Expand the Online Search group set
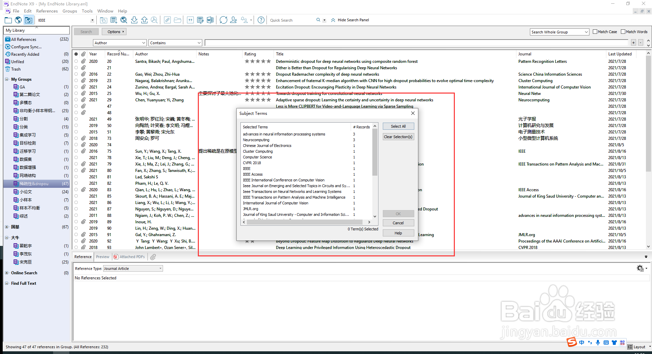The width and height of the screenshot is (652, 354). [7, 273]
